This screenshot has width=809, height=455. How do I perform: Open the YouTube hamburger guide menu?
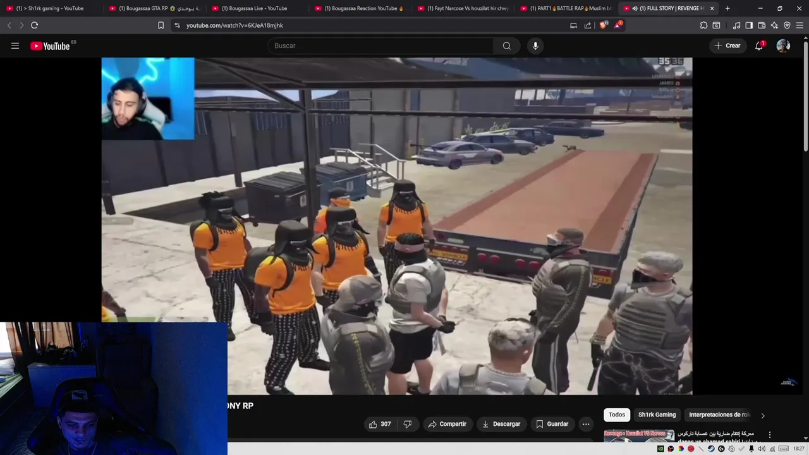click(x=15, y=45)
